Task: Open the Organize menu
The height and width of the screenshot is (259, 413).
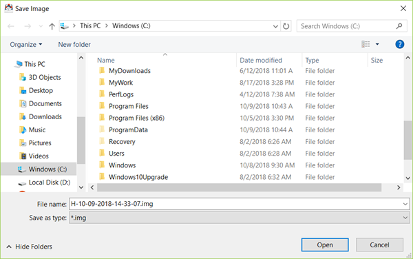Action: 26,45
